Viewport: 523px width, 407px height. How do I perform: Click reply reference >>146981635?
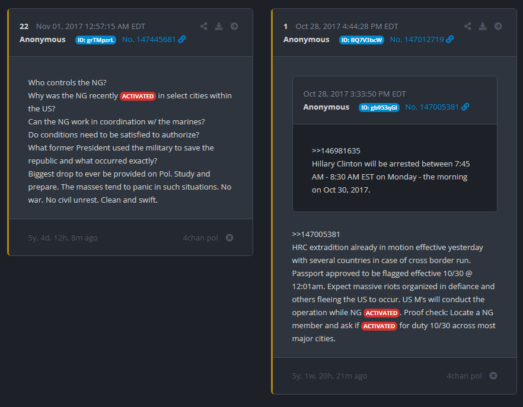(336, 150)
